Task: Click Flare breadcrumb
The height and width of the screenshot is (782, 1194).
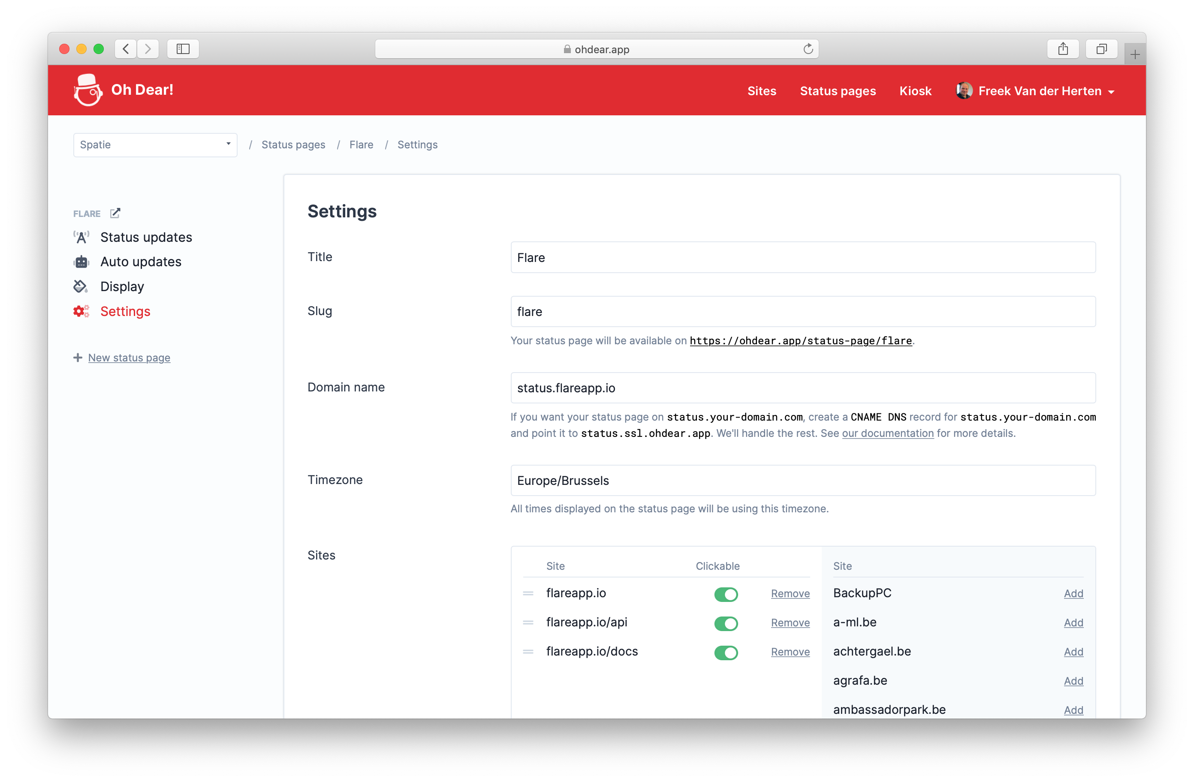Action: coord(361,144)
